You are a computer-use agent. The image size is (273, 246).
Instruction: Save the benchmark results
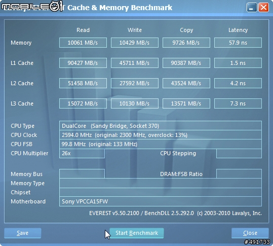[x=23, y=233]
